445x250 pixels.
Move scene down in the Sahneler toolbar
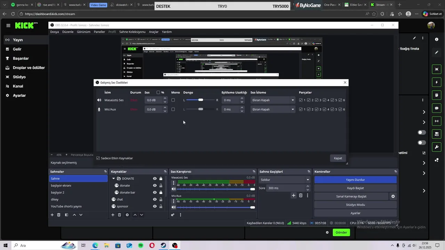pyautogui.click(x=81, y=215)
